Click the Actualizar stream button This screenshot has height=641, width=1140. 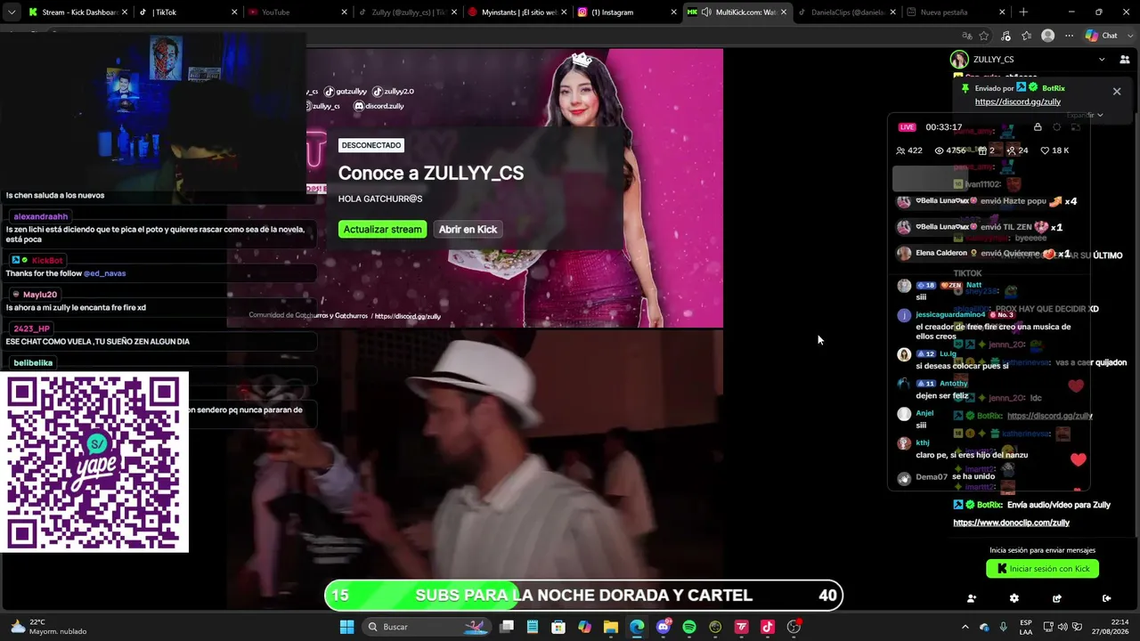click(x=383, y=230)
